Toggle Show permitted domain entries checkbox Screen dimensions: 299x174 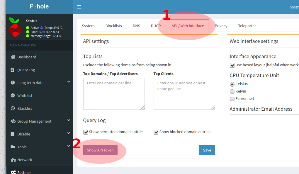click(86, 132)
